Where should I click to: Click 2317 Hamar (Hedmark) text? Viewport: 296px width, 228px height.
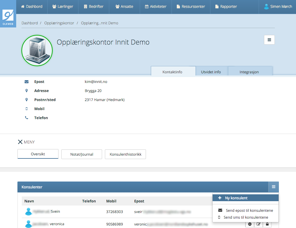click(105, 100)
